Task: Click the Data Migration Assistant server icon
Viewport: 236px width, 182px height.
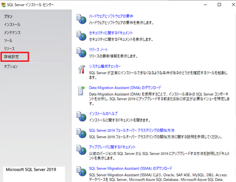Action: point(81,90)
